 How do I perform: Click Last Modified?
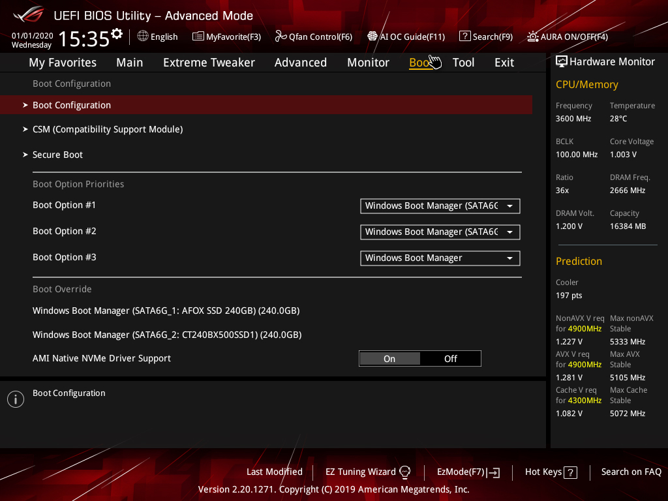click(x=275, y=472)
